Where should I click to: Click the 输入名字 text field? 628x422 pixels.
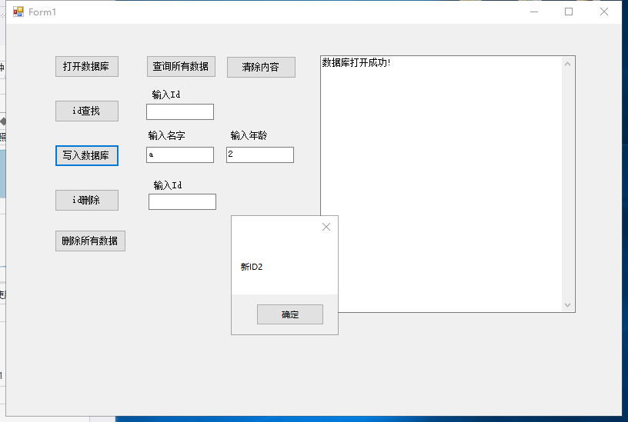coord(180,155)
